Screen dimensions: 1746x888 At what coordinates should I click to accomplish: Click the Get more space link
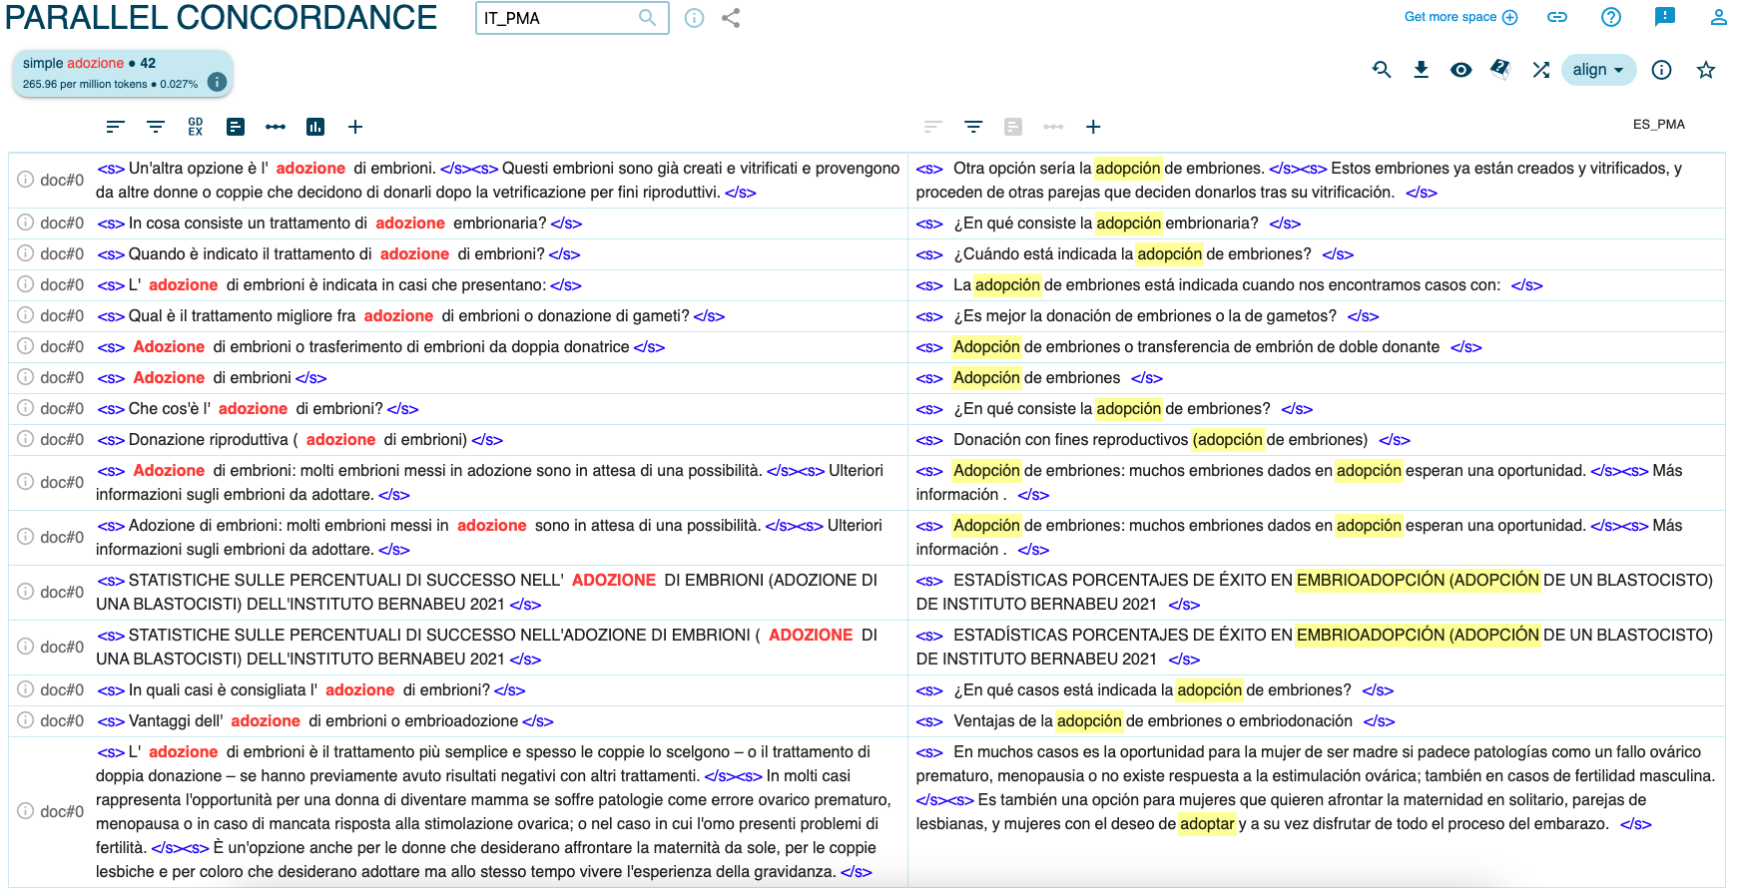pyautogui.click(x=1459, y=17)
